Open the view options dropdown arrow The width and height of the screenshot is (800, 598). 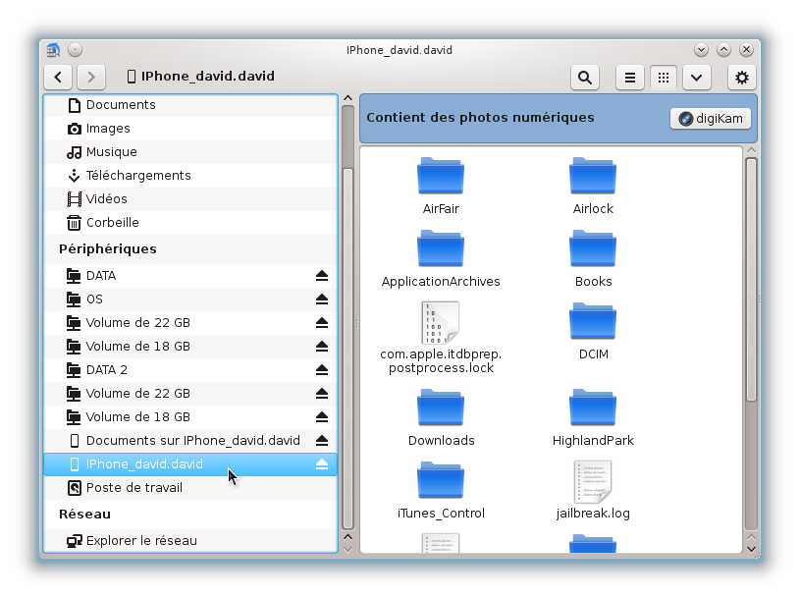coord(696,78)
